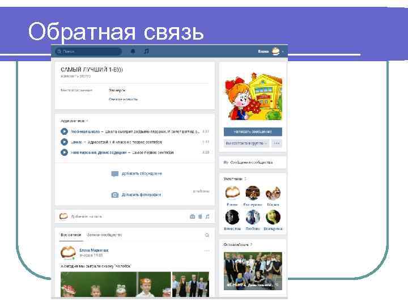Click Елена's avatar in the top bar
408x306 pixels.
point(276,51)
